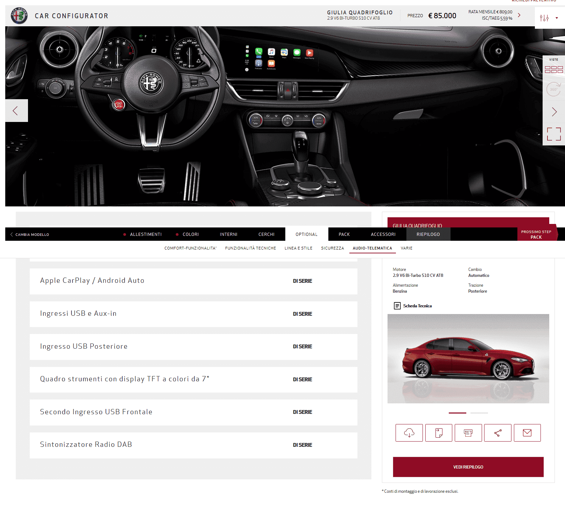Screen dimensions: 565x505
Task: Send configuration by email envelope icon
Action: [527, 433]
